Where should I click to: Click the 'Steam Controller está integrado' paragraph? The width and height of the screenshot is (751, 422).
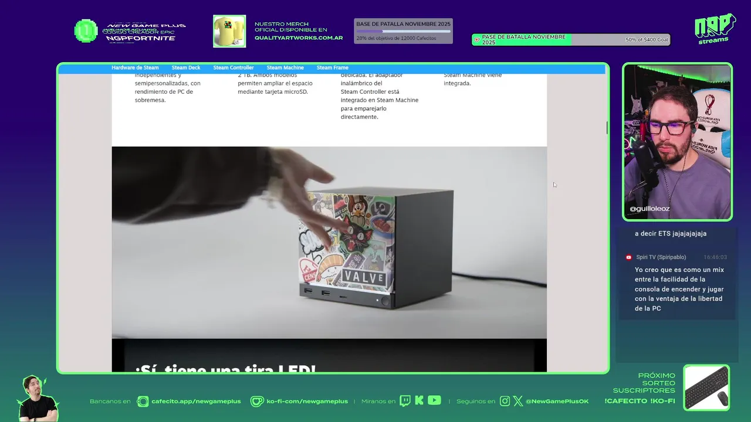pos(379,96)
